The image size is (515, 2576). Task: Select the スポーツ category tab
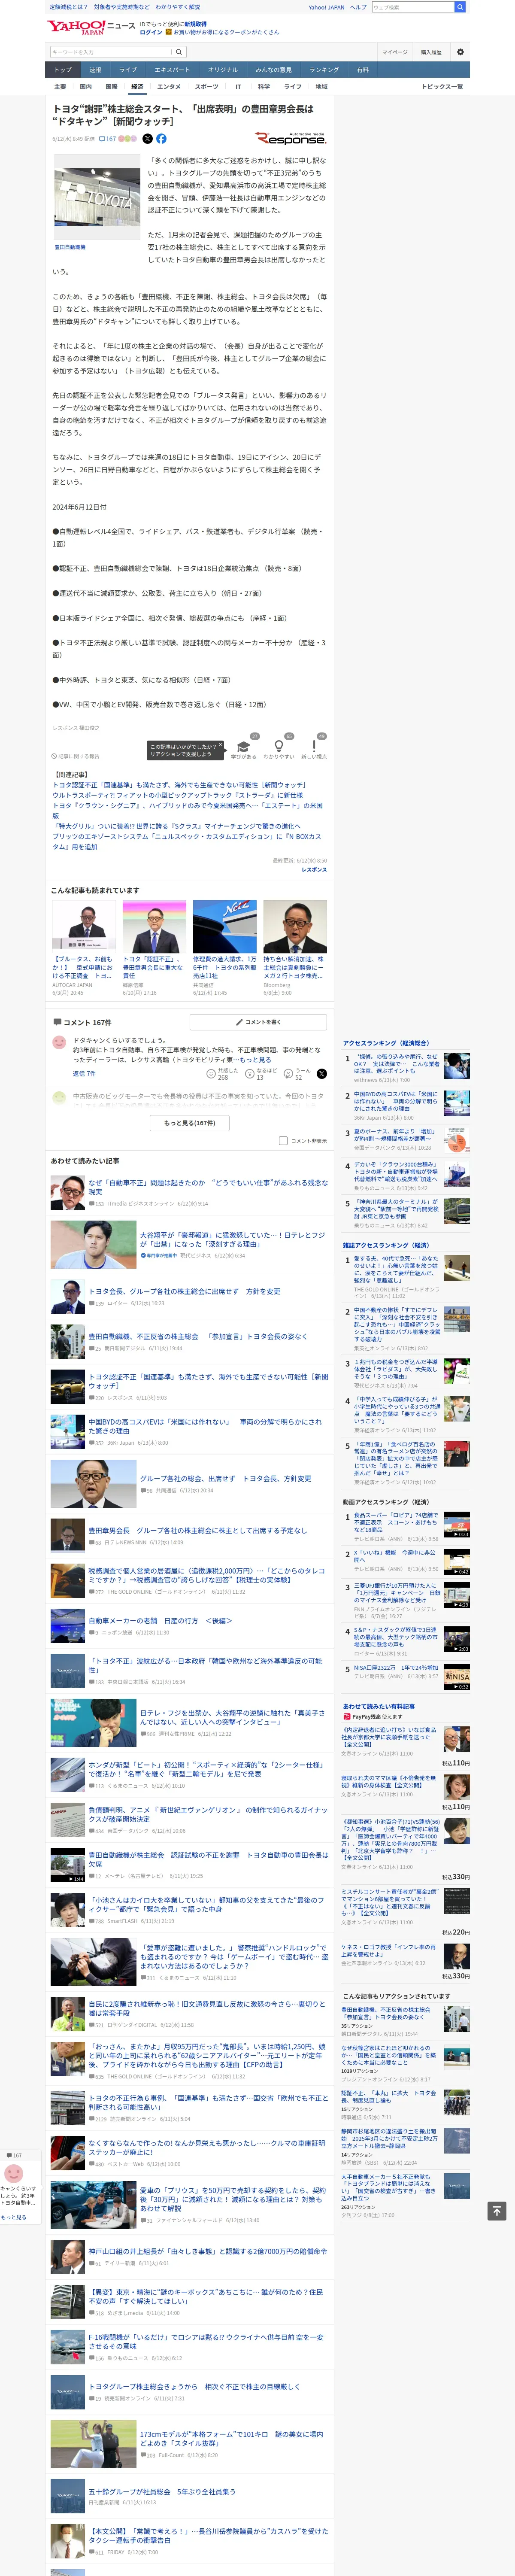(206, 87)
